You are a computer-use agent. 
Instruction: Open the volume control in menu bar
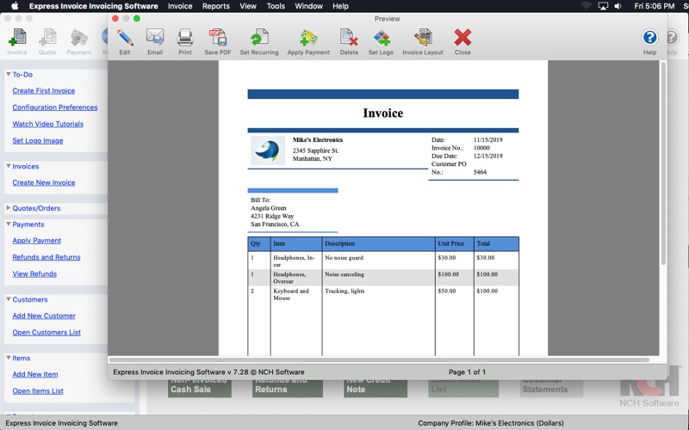618,6
